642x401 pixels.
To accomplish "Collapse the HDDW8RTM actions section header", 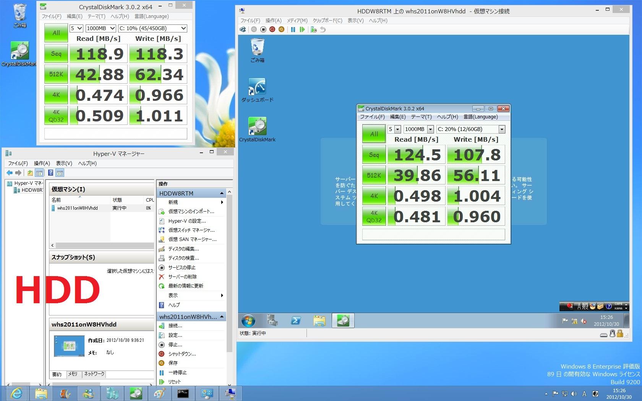I will tap(222, 193).
